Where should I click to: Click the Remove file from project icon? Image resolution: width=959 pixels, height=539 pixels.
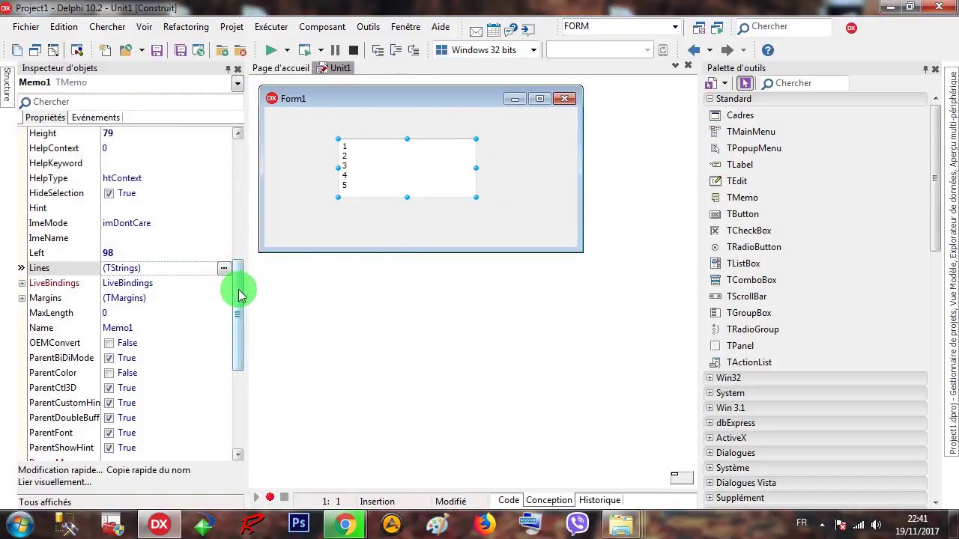pos(240,50)
